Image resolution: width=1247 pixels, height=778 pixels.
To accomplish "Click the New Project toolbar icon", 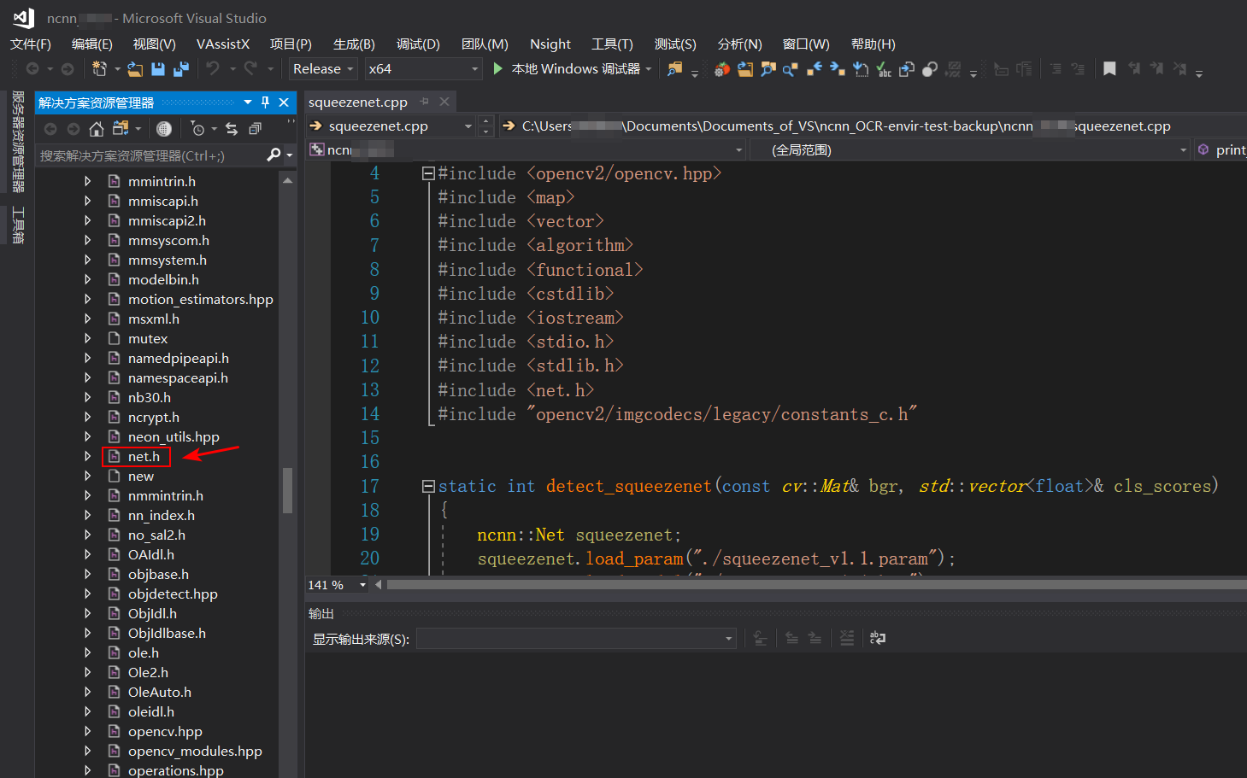I will tap(100, 69).
